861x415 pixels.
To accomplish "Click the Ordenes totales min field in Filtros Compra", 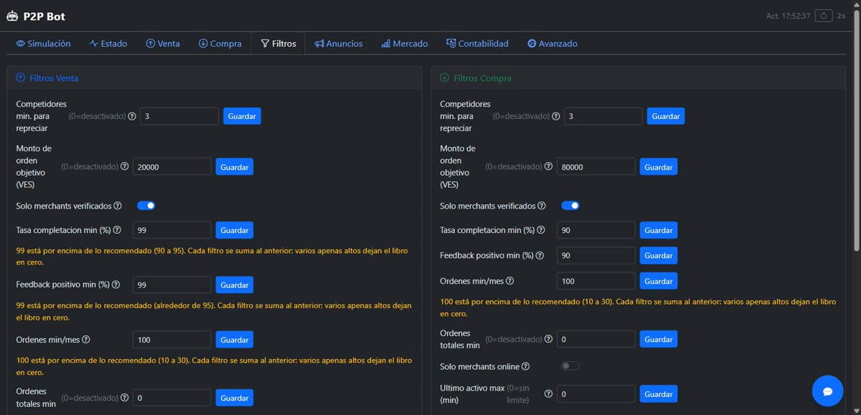I will pos(596,339).
